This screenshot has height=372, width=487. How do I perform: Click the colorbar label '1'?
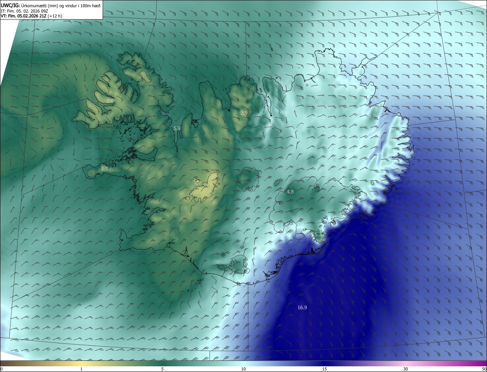[81, 369]
